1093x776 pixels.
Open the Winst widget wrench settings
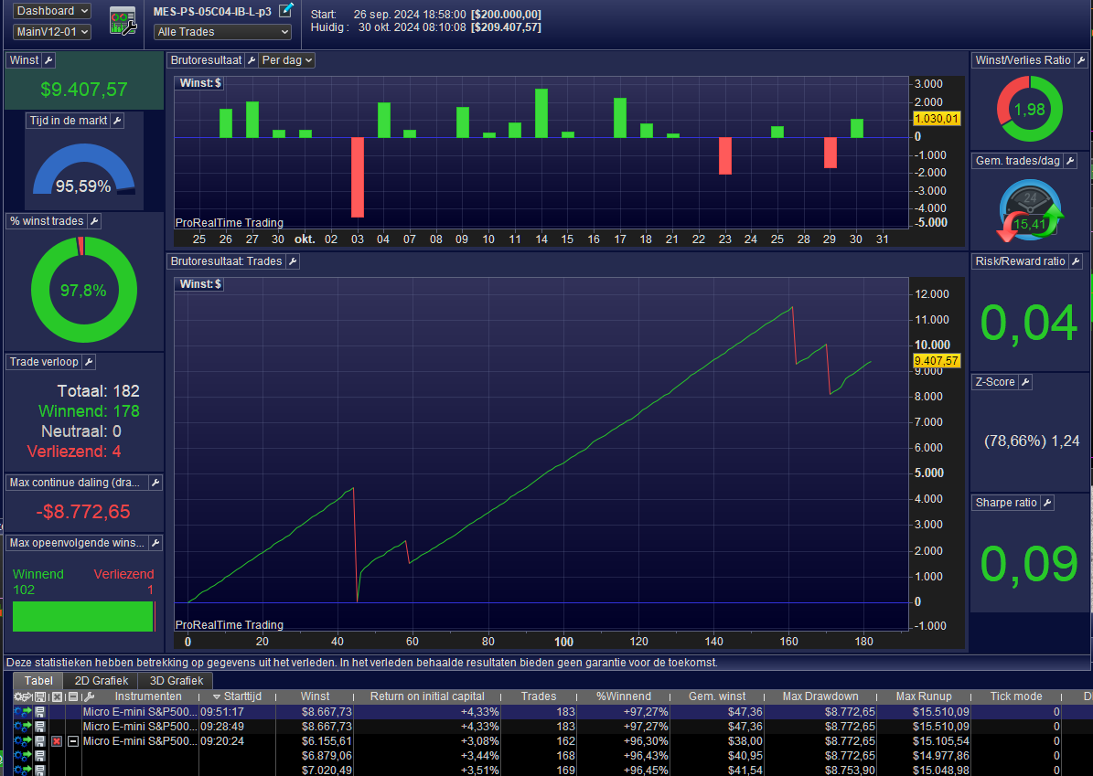48,60
